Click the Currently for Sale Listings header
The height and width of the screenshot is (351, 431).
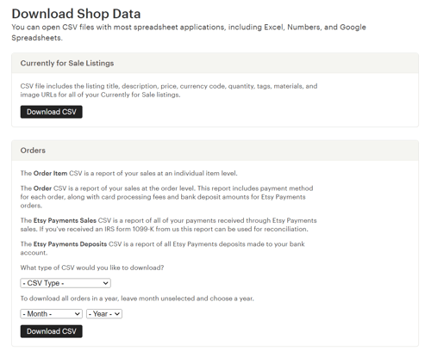tap(67, 63)
